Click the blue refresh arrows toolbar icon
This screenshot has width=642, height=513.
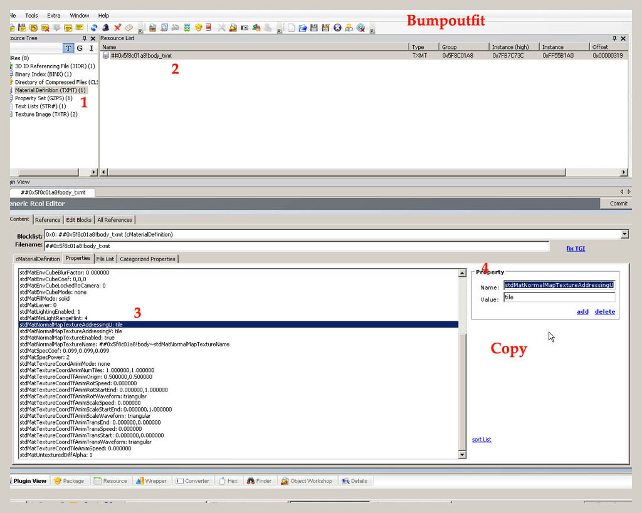(94, 28)
